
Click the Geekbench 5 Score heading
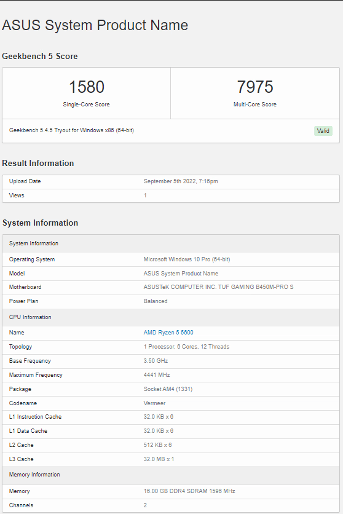tap(39, 56)
